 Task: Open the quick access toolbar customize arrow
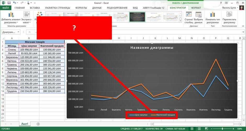coord(35,3)
